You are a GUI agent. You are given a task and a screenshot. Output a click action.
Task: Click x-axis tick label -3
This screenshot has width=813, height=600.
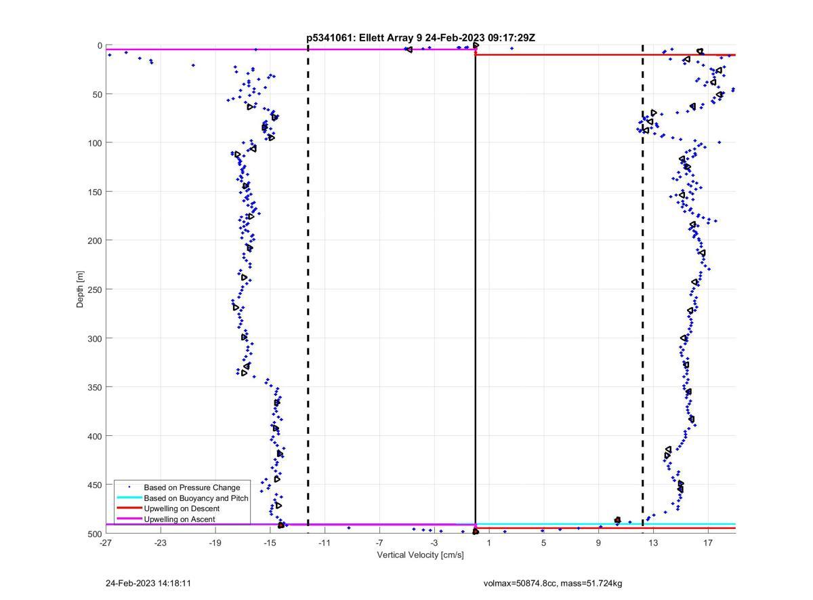click(434, 542)
